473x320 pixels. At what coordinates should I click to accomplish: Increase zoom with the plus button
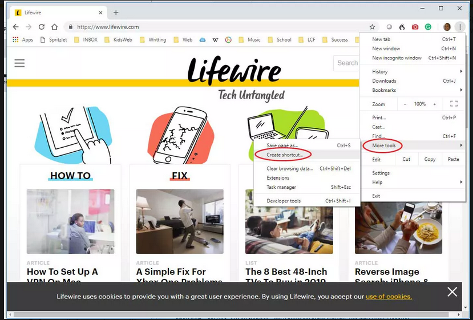(x=435, y=104)
